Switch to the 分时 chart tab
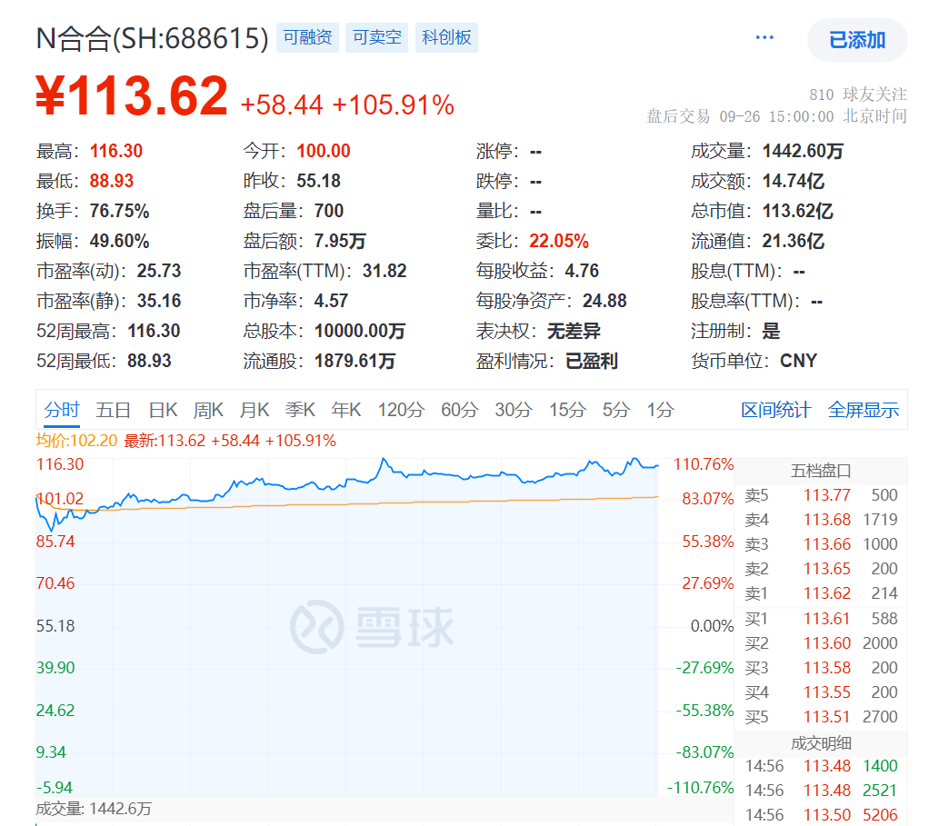The image size is (939, 826). [62, 411]
